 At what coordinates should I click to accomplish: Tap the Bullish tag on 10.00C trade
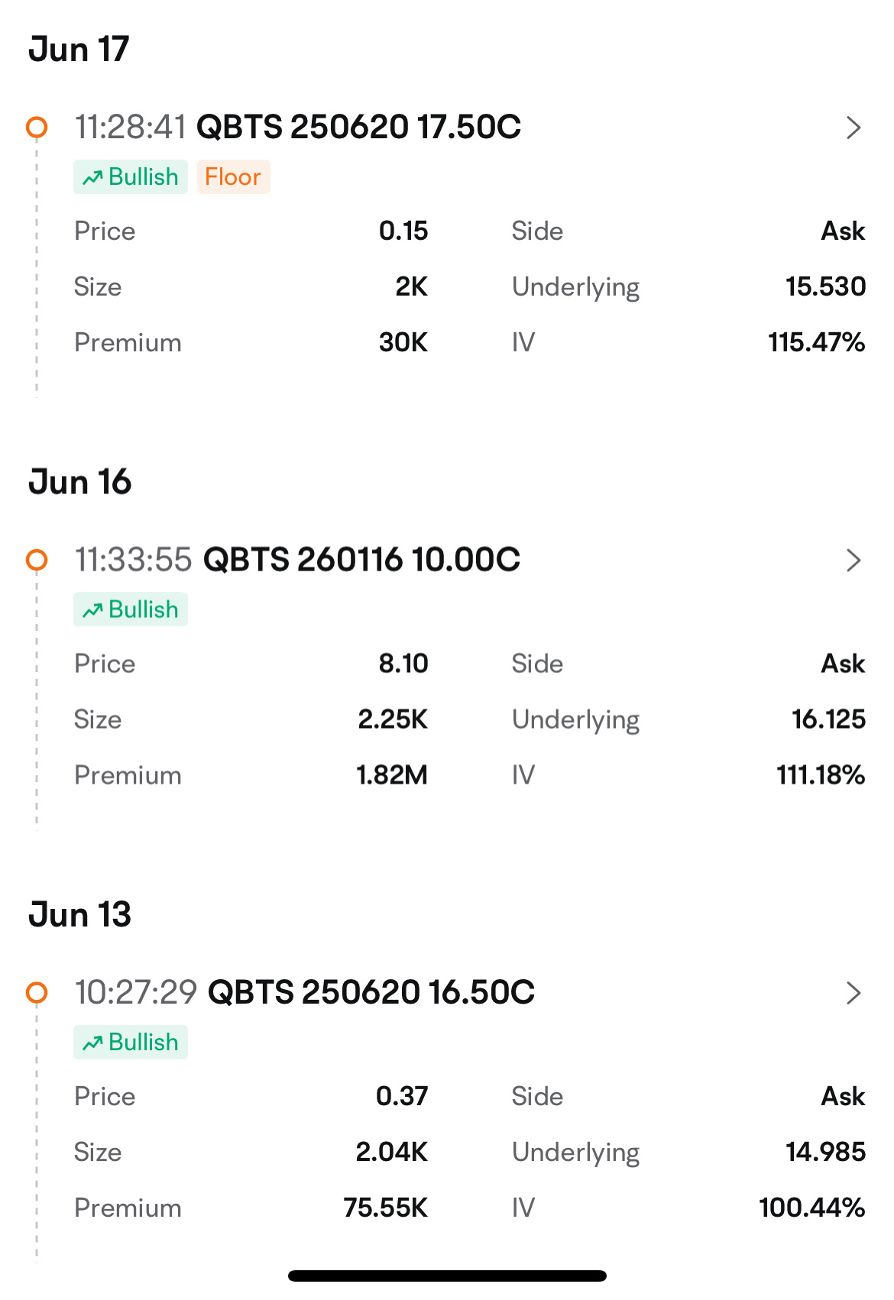(x=131, y=610)
